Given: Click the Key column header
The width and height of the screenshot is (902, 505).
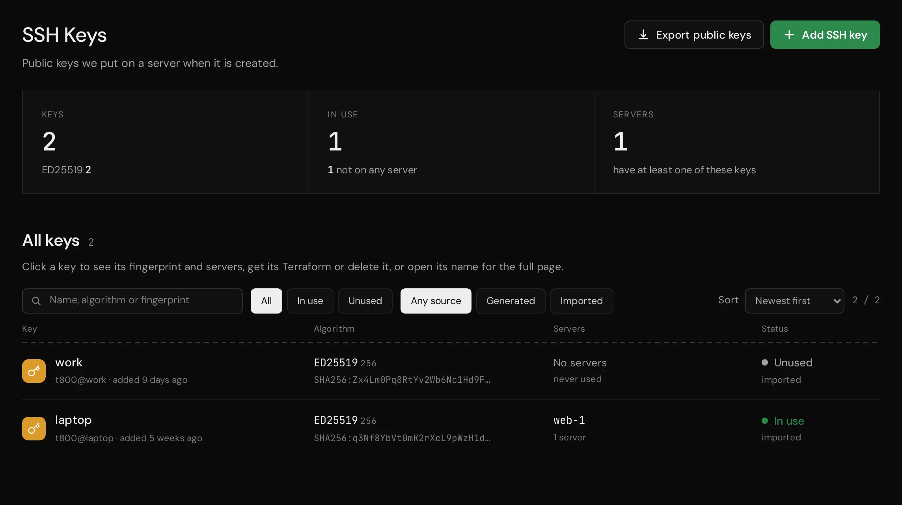Looking at the screenshot, I should pos(30,329).
